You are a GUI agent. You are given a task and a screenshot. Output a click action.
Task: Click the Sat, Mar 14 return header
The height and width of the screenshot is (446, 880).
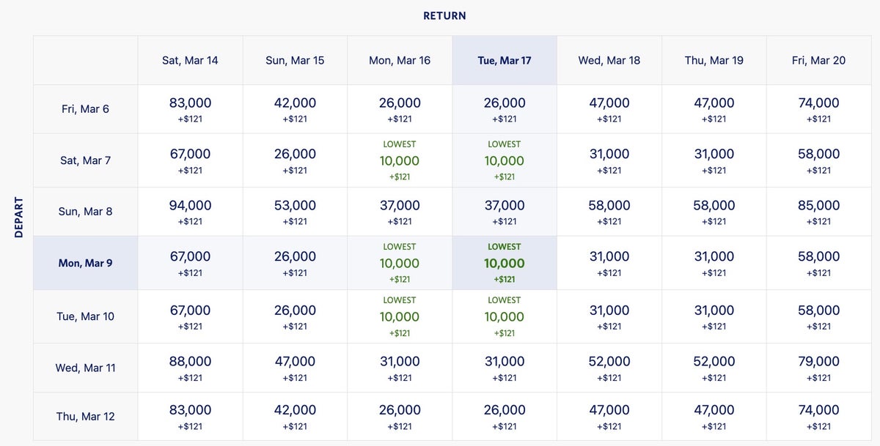point(190,60)
